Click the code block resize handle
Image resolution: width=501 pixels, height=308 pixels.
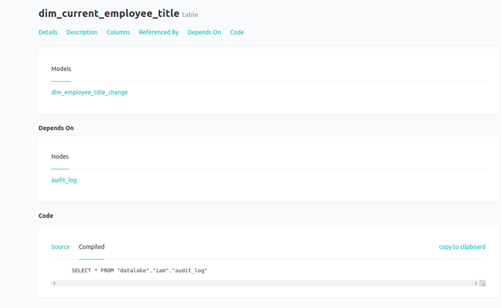coord(483,283)
